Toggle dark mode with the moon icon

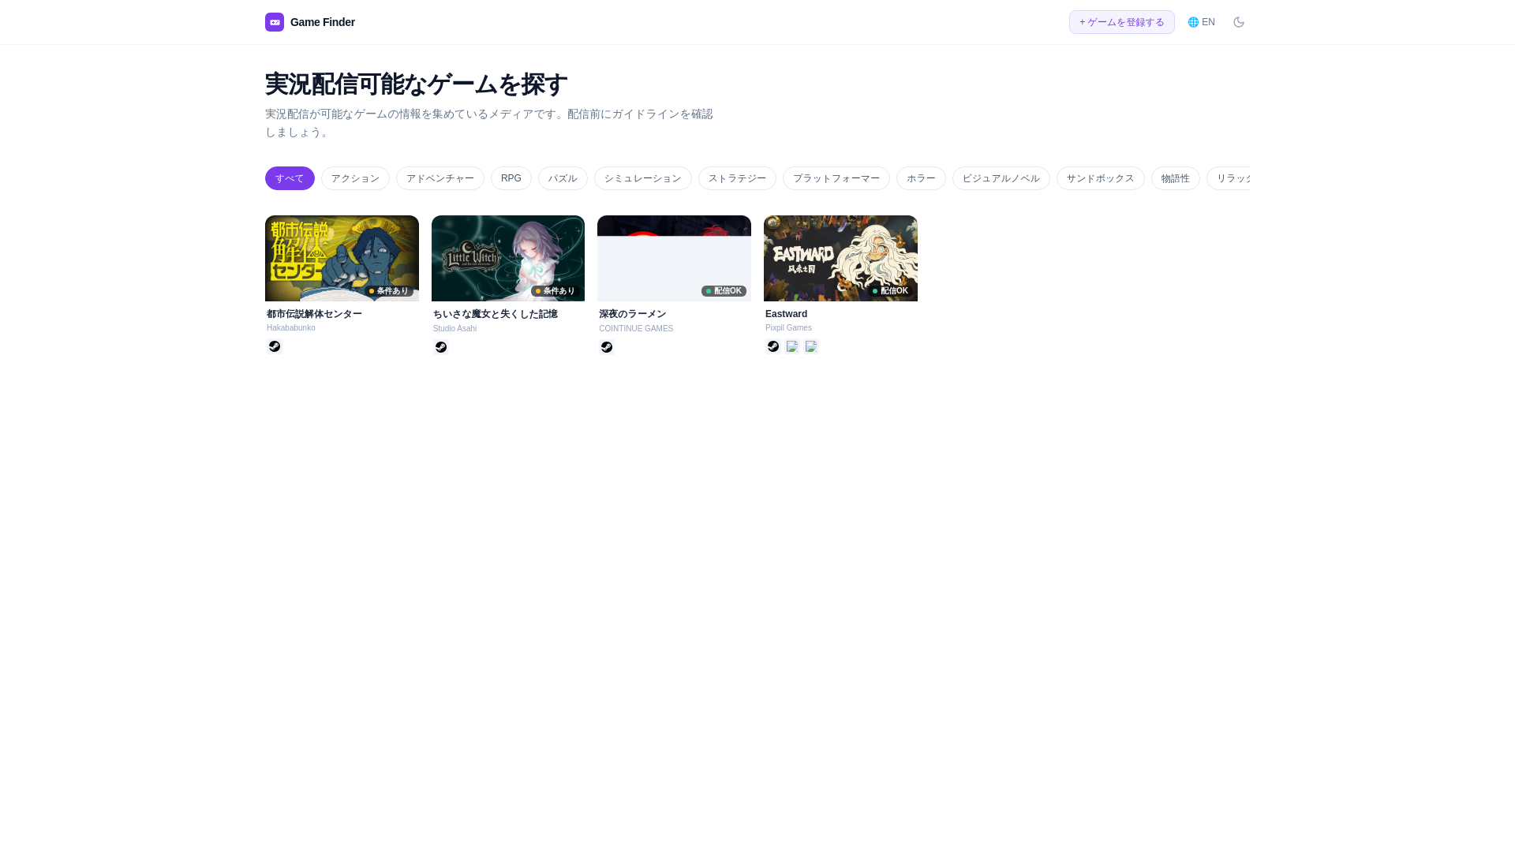[1239, 22]
